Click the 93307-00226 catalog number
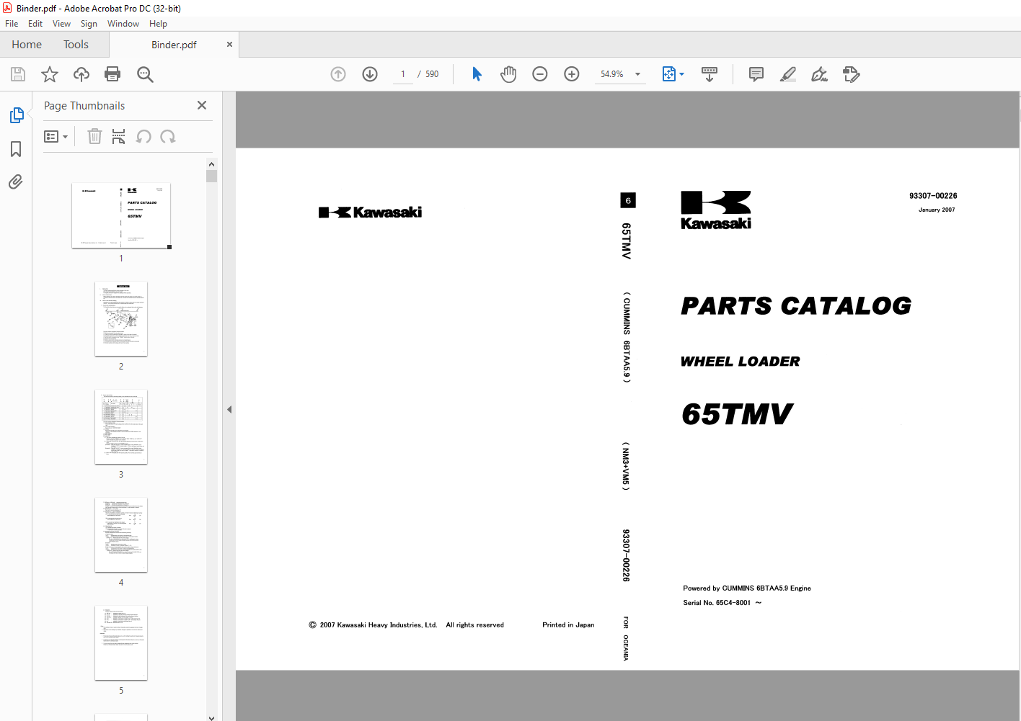The image size is (1021, 721). coord(933,196)
